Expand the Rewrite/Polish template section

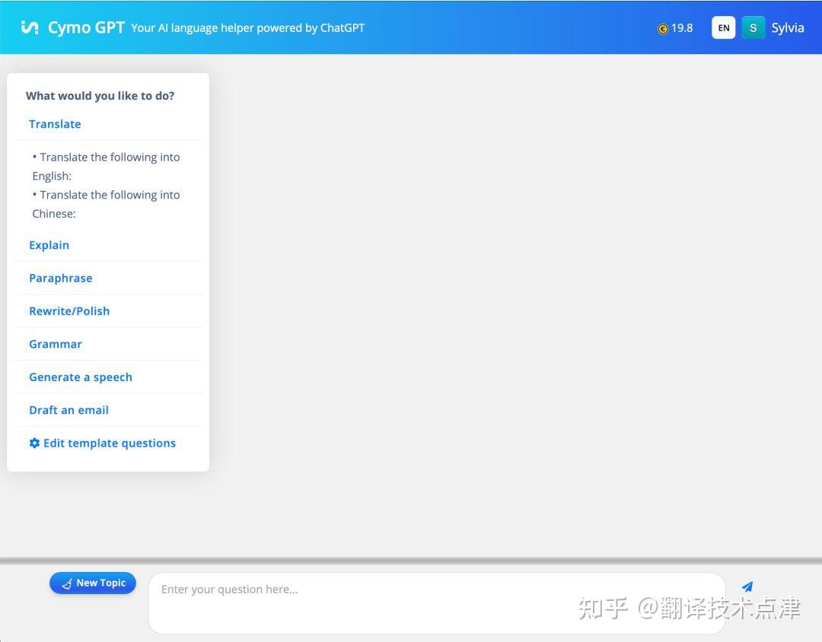(x=69, y=311)
